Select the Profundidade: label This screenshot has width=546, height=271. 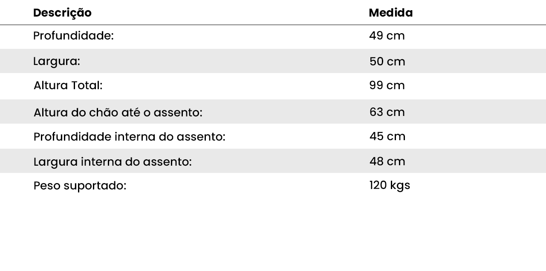pos(73,36)
